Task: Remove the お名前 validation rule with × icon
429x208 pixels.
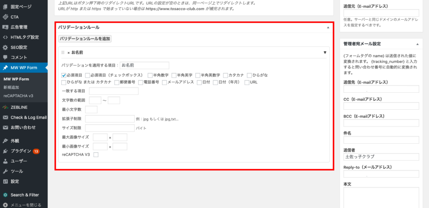Action: click(x=68, y=53)
